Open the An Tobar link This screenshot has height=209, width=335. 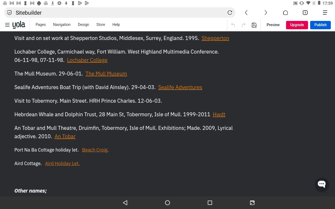(65, 136)
